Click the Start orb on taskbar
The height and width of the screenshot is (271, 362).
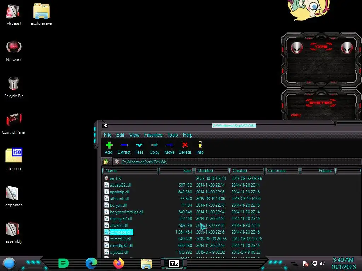tap(9, 263)
